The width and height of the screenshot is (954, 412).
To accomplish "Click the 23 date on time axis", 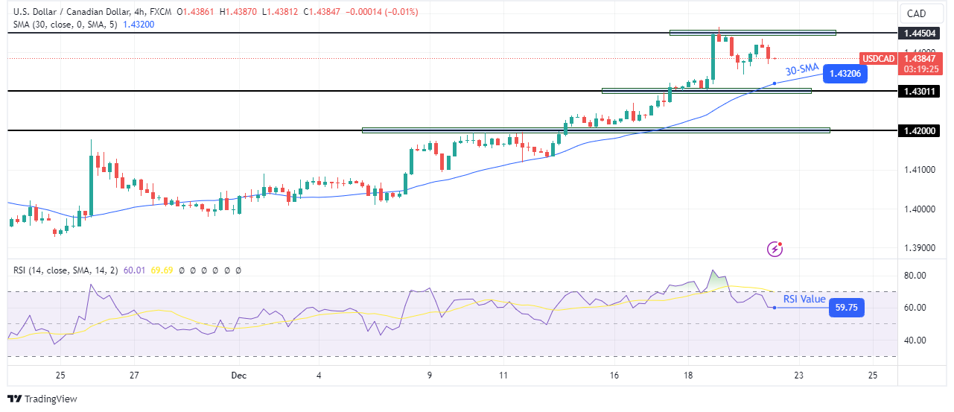I will [x=798, y=375].
